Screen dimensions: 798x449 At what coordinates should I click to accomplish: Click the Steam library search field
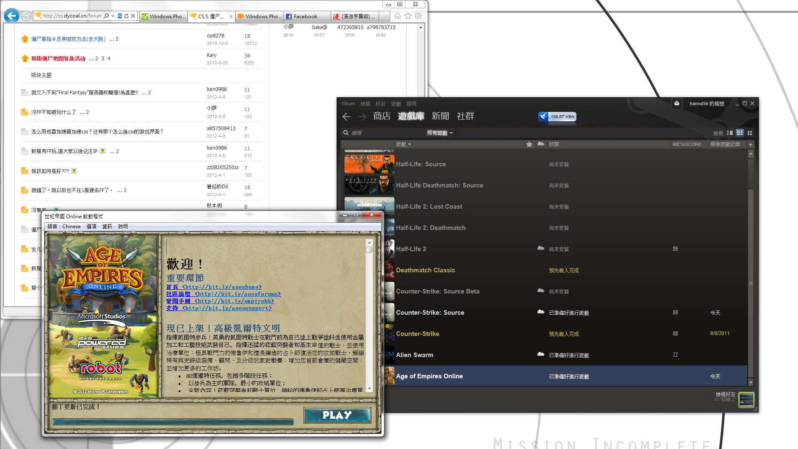pos(382,133)
